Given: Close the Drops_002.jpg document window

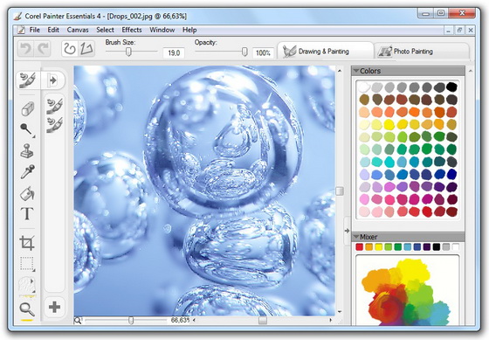Looking at the screenshot, I should pyautogui.click(x=471, y=31).
